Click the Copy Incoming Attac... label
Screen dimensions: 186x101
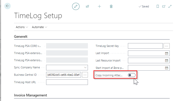pos(109,75)
